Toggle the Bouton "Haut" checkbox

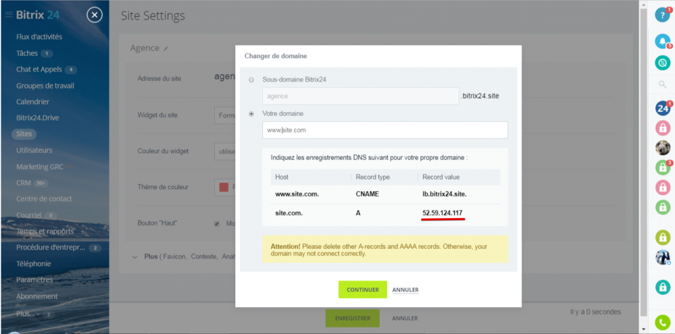pyautogui.click(x=217, y=224)
